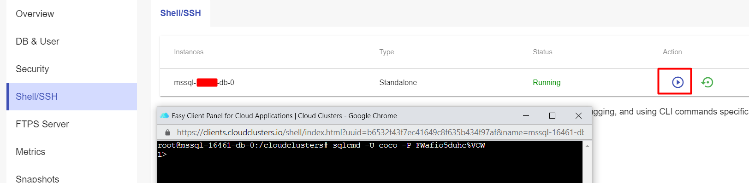Click the cloud favicon in popup title bar
Image resolution: width=749 pixels, height=183 pixels.
165,116
